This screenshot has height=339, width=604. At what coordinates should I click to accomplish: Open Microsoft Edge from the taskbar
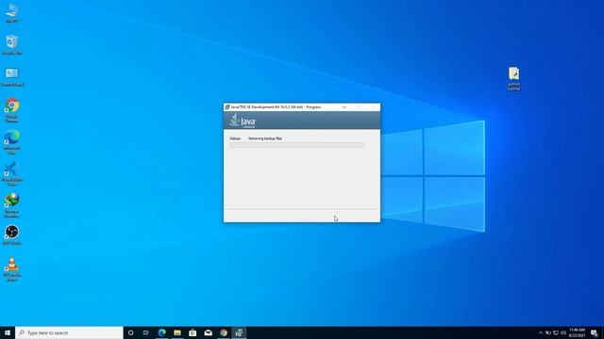(161, 332)
